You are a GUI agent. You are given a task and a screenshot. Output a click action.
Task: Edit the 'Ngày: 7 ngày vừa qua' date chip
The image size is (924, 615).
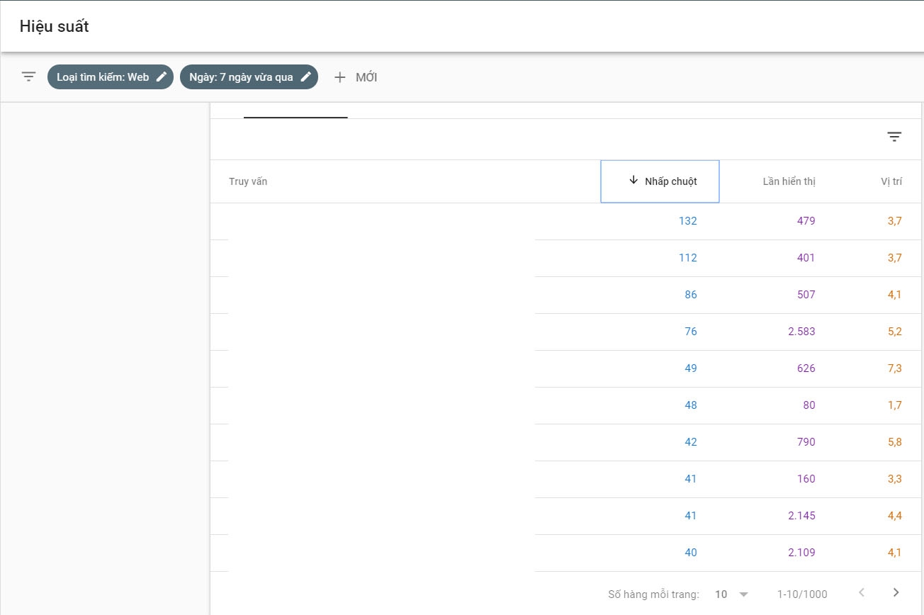pos(249,77)
